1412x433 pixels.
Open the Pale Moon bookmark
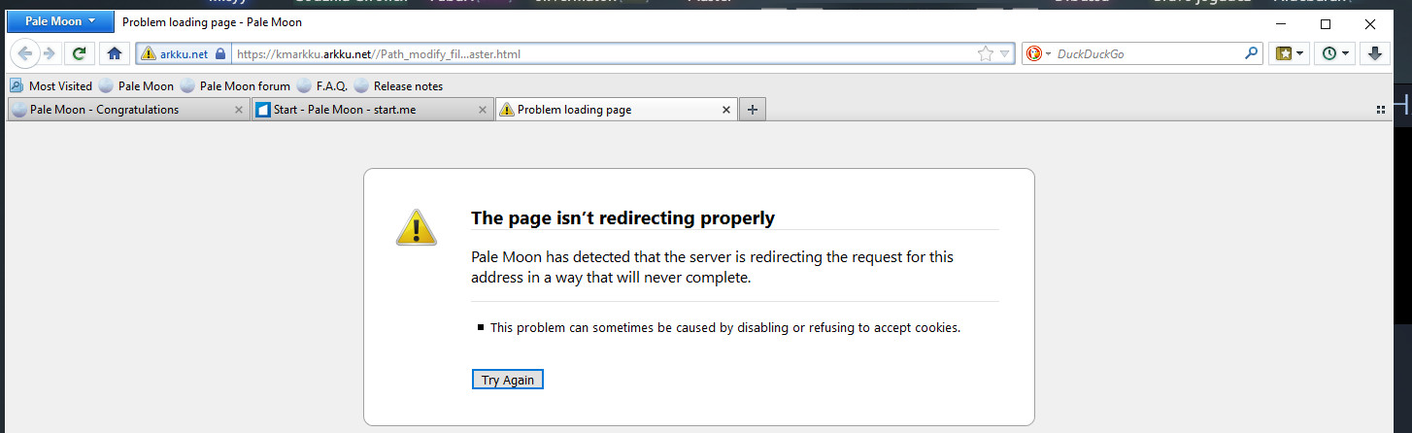click(x=136, y=85)
